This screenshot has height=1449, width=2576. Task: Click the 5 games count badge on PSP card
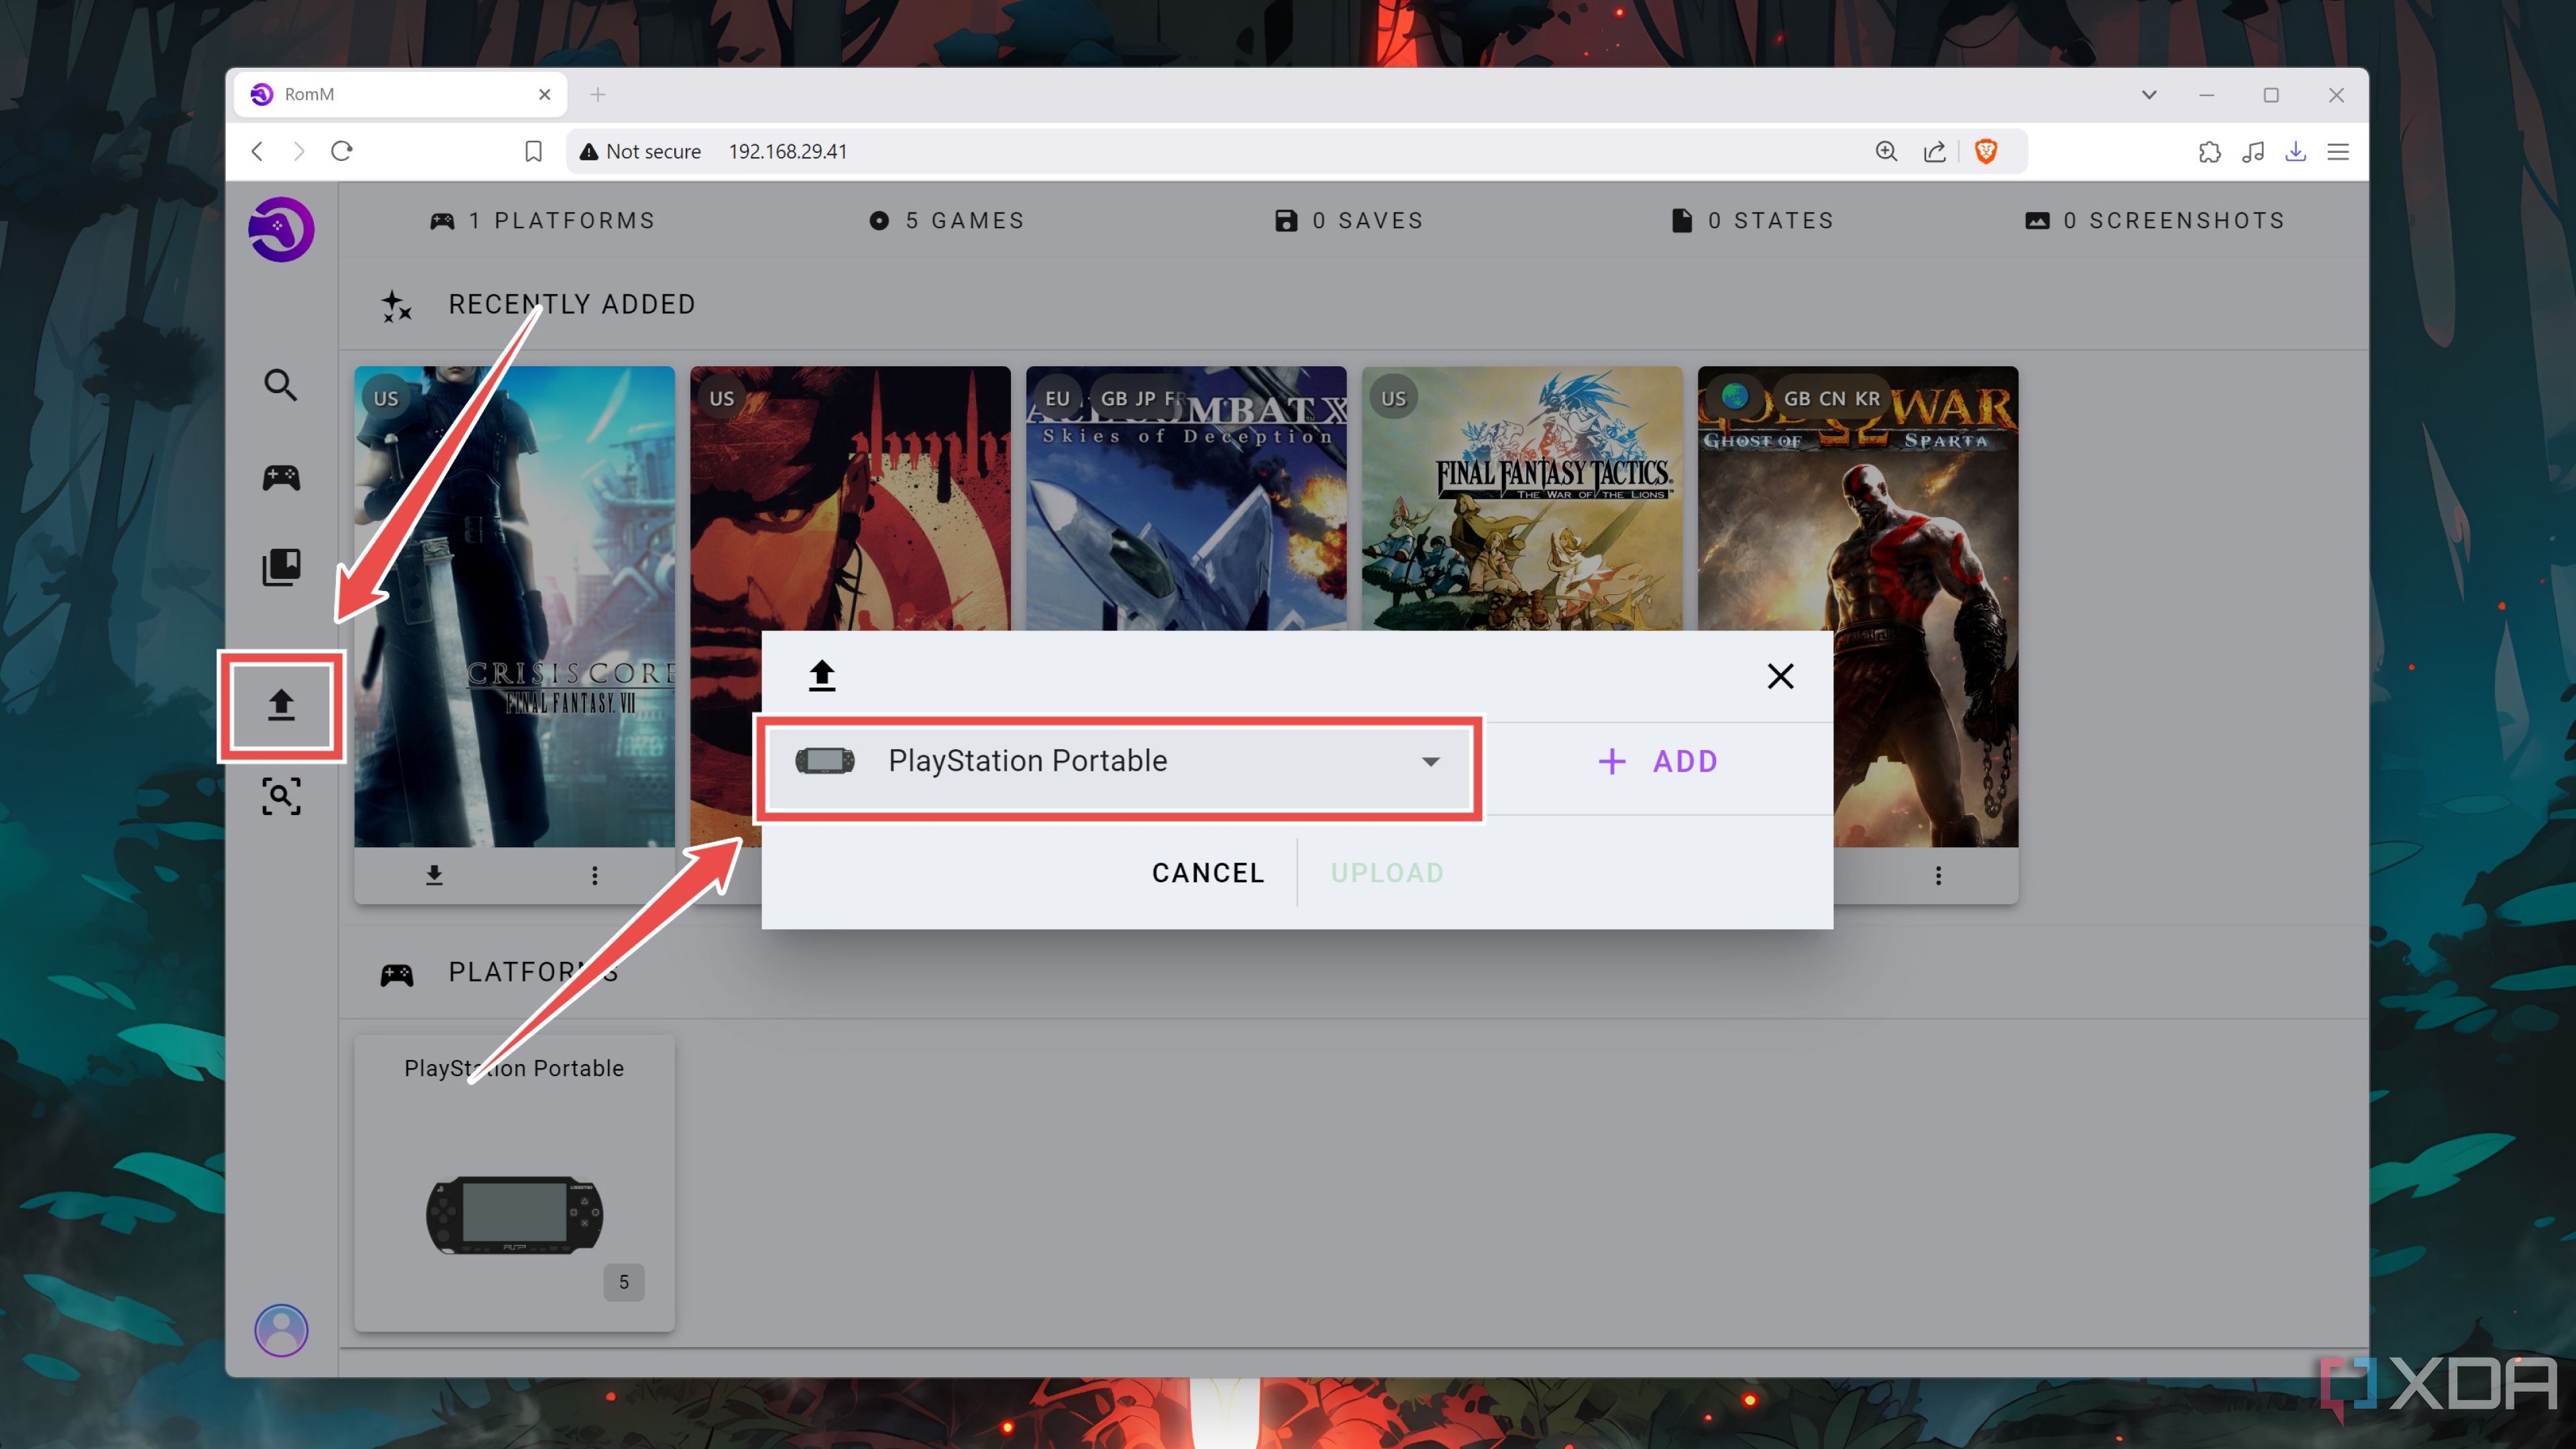tap(624, 1282)
